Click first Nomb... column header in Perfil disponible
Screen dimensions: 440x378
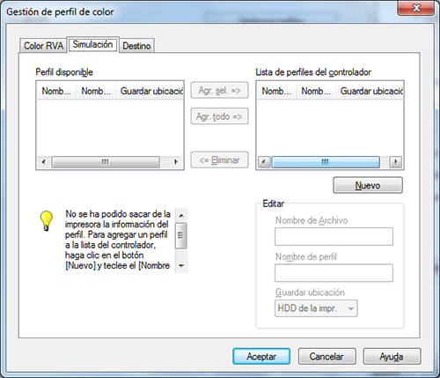pos(56,91)
